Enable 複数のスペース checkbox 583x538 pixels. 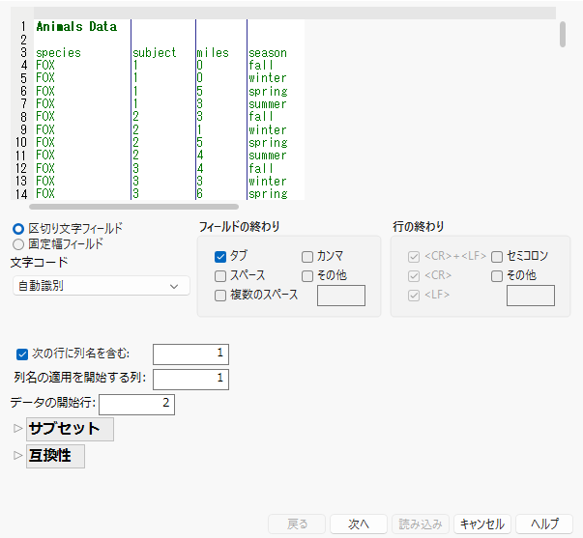[x=220, y=296]
